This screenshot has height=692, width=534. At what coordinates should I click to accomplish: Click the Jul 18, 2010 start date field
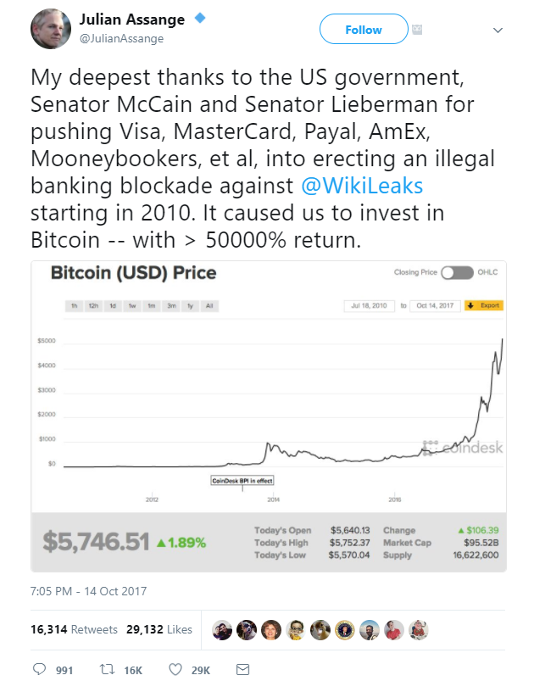coord(370,305)
